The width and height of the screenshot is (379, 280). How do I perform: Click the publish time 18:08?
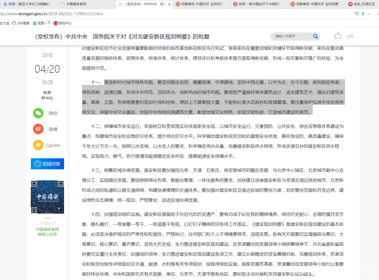coord(47,82)
